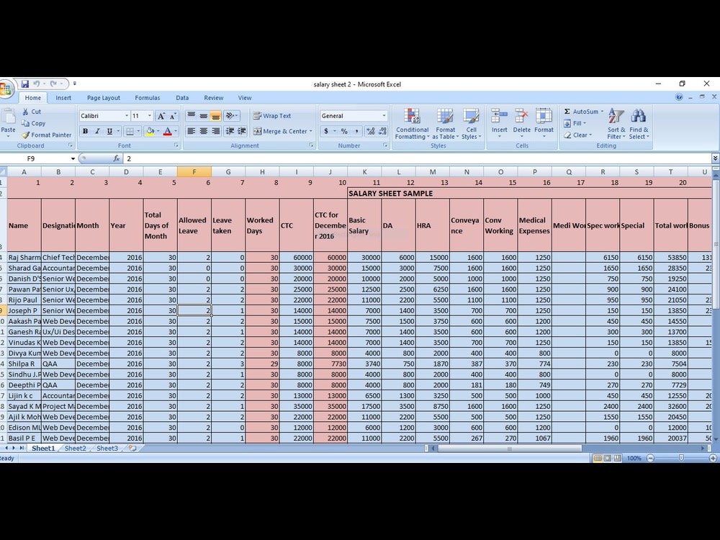Click Merge & Center button
This screenshot has height=540, width=720.
pyautogui.click(x=280, y=131)
